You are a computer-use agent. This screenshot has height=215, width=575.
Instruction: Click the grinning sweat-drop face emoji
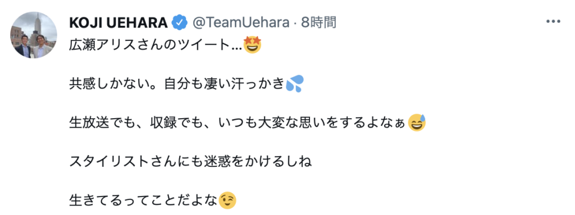(x=416, y=123)
